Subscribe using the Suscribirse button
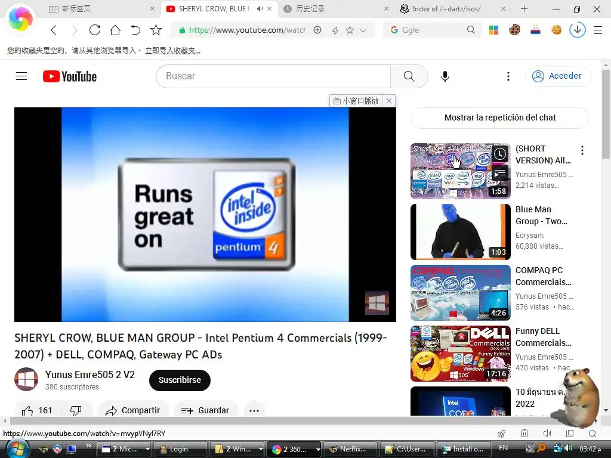 180,380
